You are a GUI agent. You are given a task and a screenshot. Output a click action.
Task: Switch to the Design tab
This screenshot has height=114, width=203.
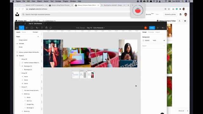[145, 32]
